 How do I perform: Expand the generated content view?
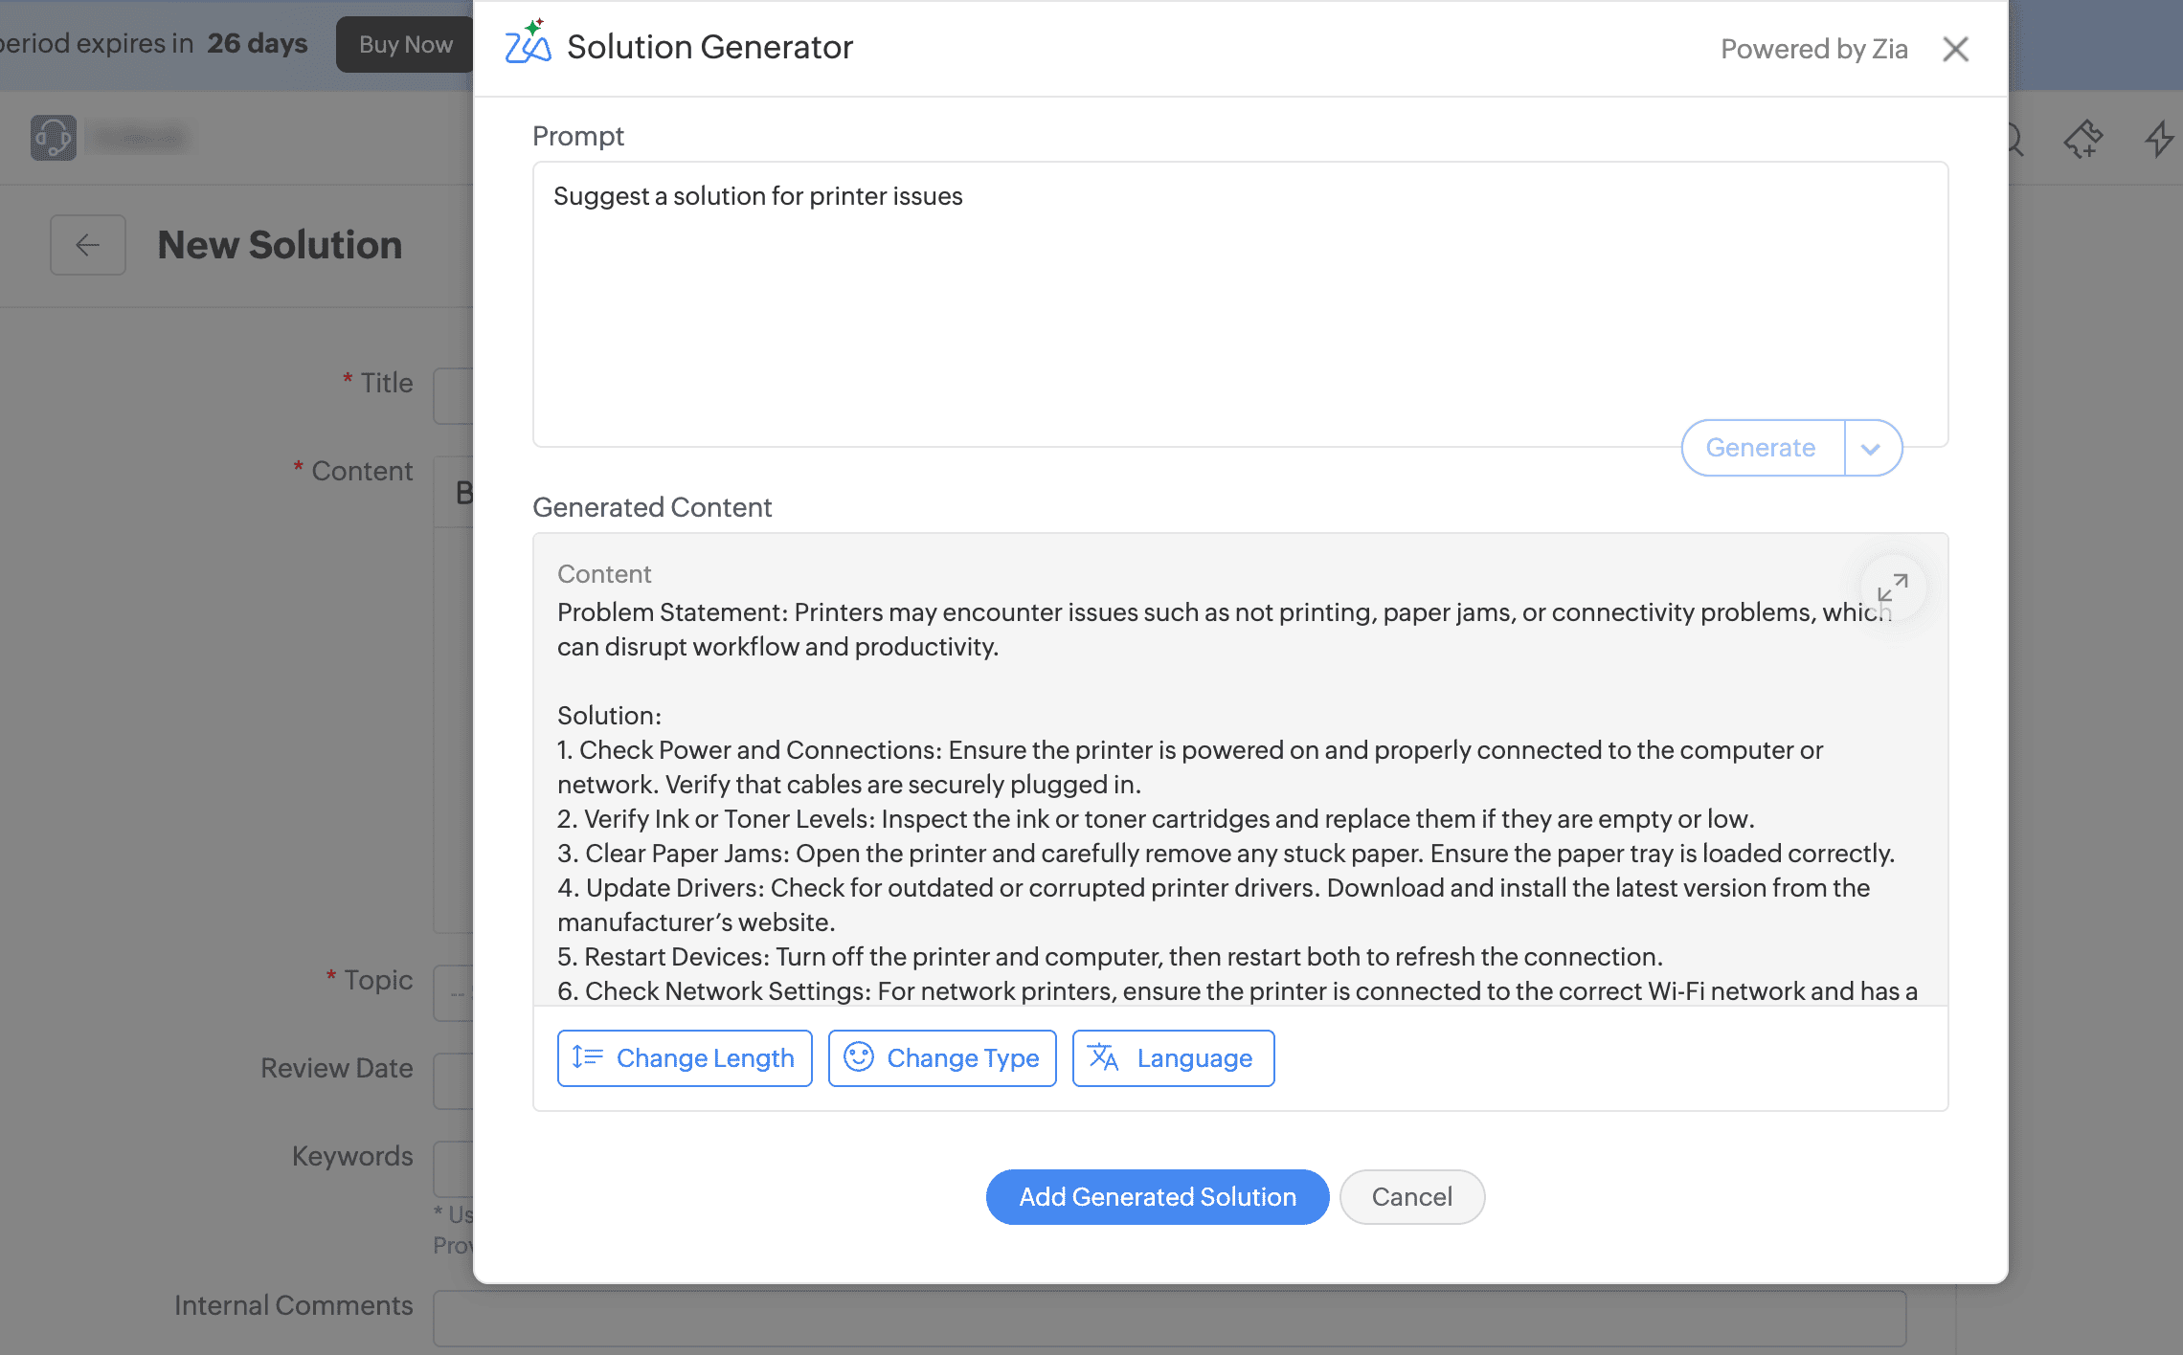(1892, 588)
